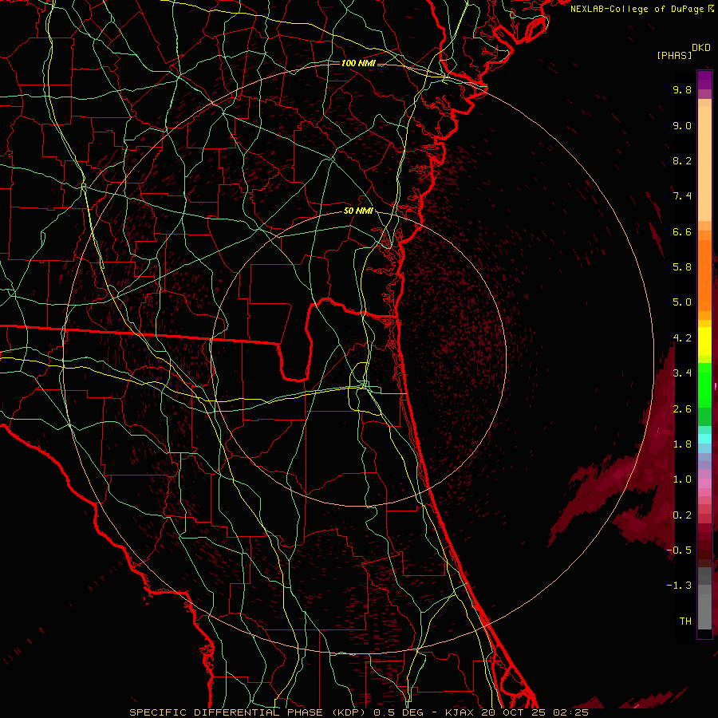Click the 5.0 legend value

(x=682, y=302)
